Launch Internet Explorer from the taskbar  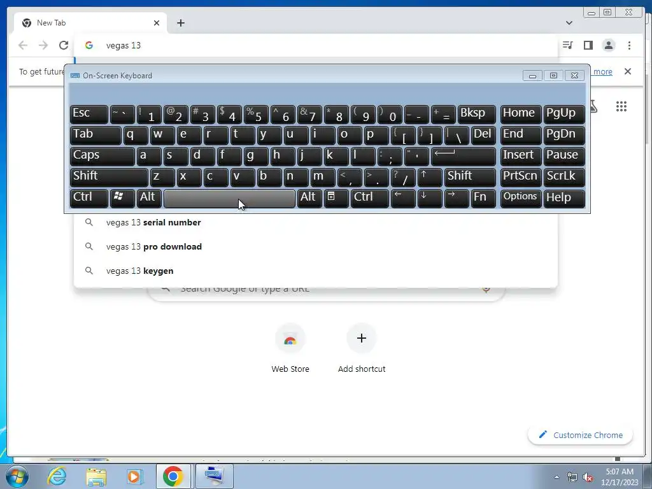(x=57, y=476)
